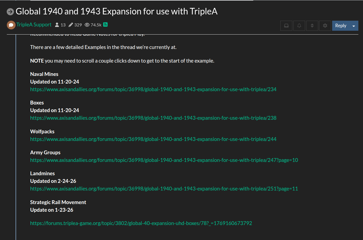Click the 'Boxes' heading
The image size is (363, 240).
tap(37, 103)
